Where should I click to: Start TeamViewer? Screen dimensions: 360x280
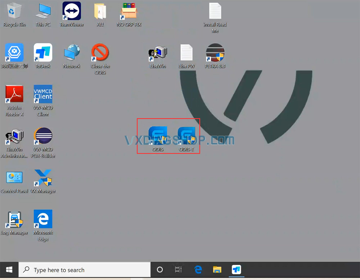click(71, 11)
